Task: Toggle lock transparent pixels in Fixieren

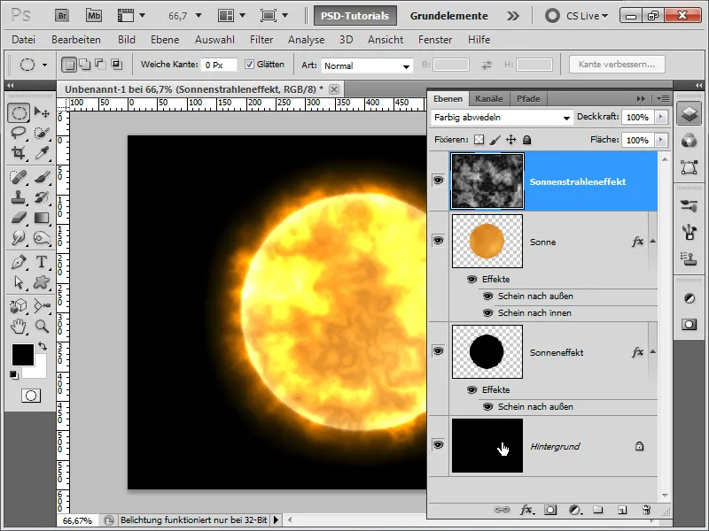Action: (479, 140)
